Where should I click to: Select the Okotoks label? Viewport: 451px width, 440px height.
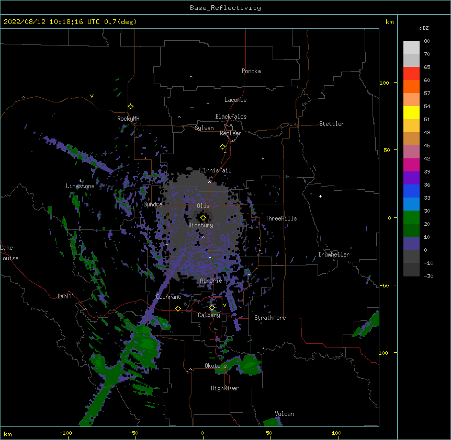point(216,366)
